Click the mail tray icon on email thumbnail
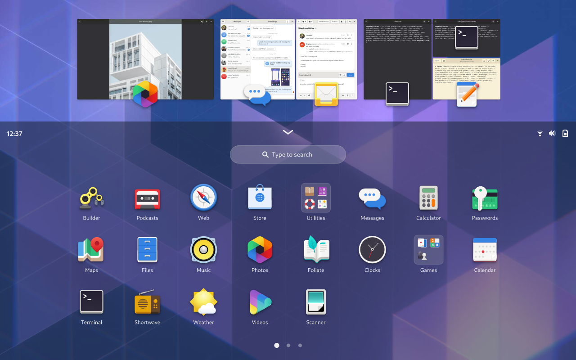Viewport: 576px width, 360px height. coord(326,94)
